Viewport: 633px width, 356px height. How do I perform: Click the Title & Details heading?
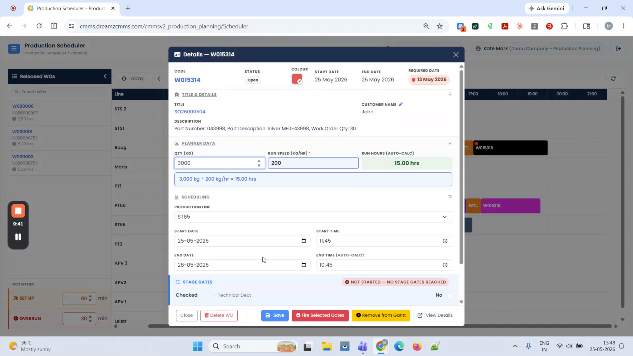[x=199, y=94]
